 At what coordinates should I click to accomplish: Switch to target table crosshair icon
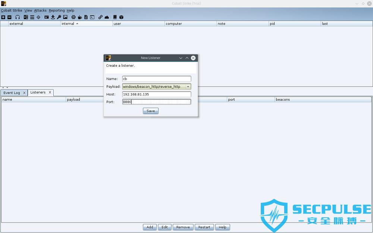point(38,17)
